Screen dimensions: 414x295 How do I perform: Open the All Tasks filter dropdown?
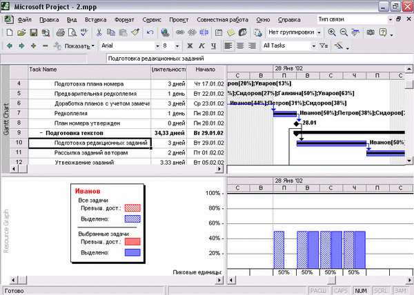(313, 46)
